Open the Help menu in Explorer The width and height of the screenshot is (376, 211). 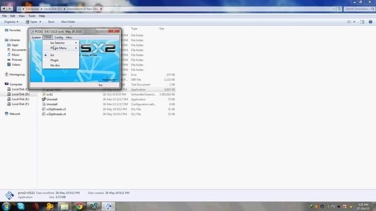[x=42, y=16]
